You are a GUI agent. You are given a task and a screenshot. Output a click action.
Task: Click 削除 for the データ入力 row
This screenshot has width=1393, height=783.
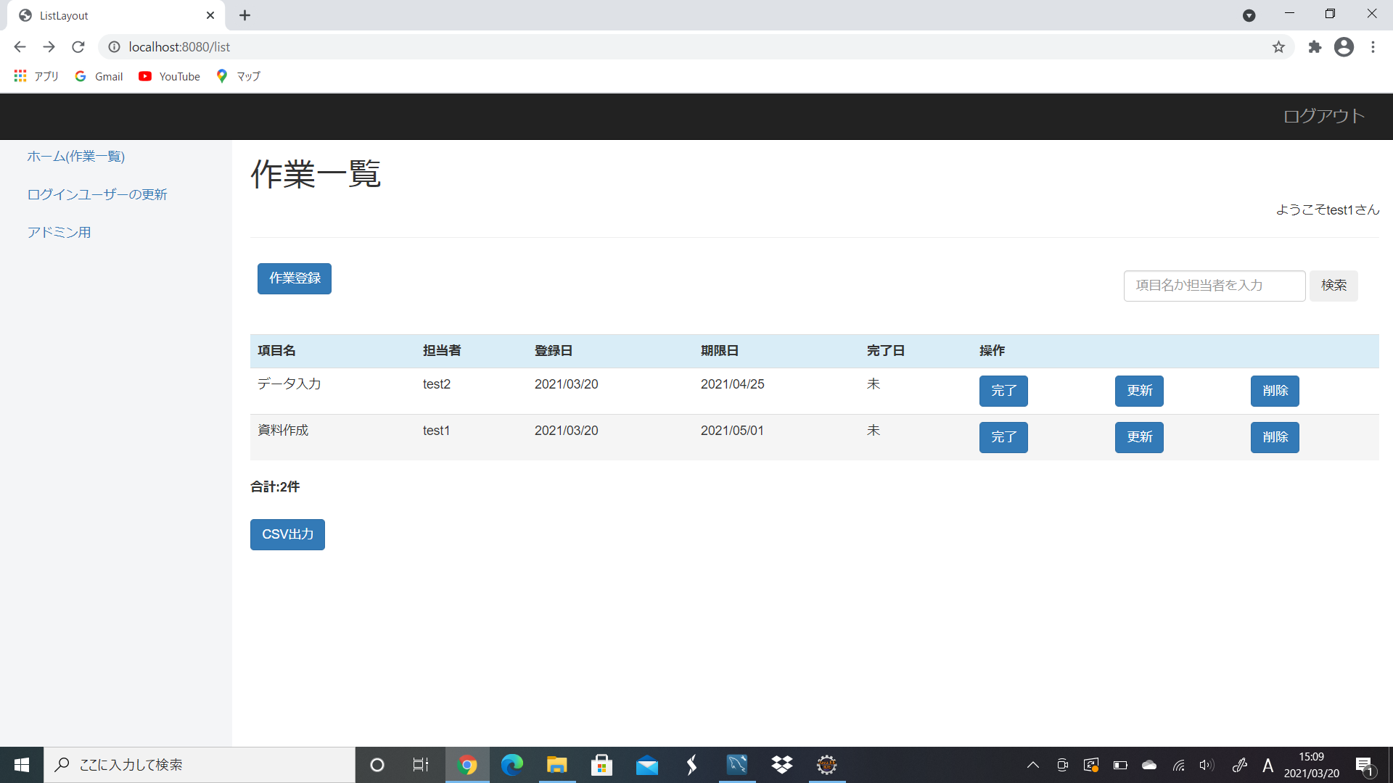(1275, 391)
